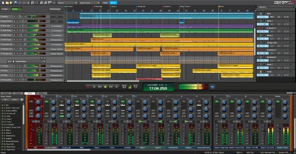Toggle the Kick checkbox in Show Tracks list
The width and height of the screenshot is (296, 154).
coord(2,116)
